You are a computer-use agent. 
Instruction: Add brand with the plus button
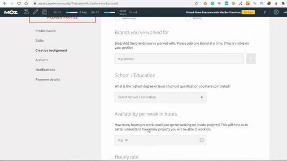click(x=251, y=59)
